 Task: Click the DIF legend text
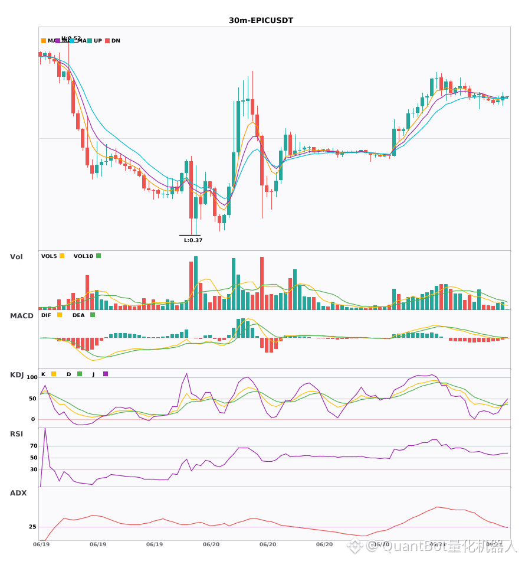46,315
